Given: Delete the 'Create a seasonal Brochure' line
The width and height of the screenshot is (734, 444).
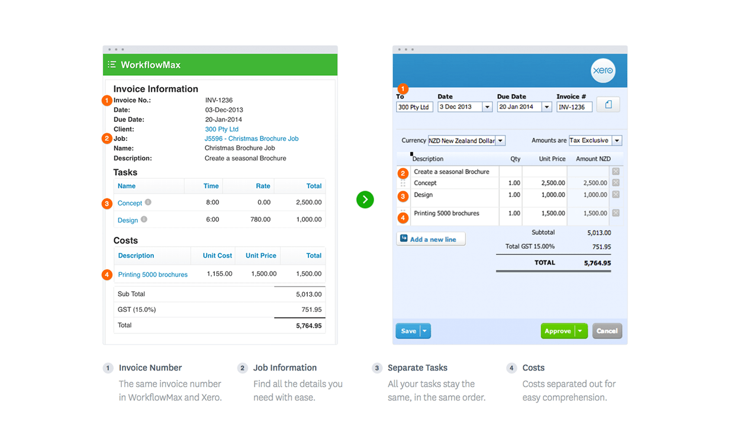Looking at the screenshot, I should coord(616,171).
